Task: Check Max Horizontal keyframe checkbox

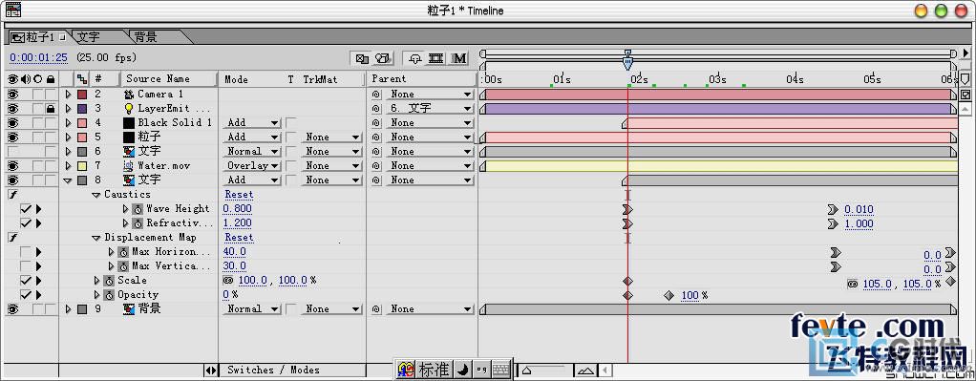Action: click(26, 252)
